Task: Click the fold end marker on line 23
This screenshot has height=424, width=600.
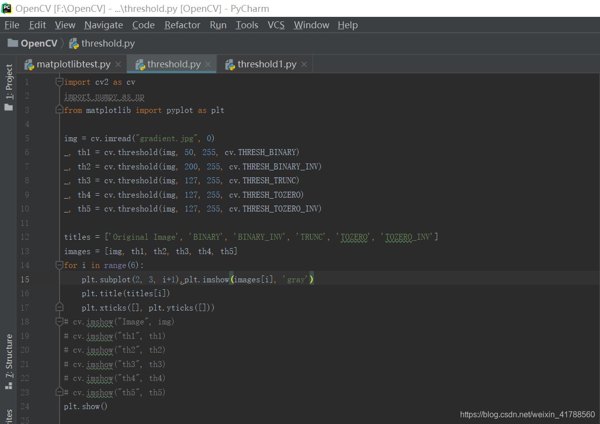Action: coord(60,392)
